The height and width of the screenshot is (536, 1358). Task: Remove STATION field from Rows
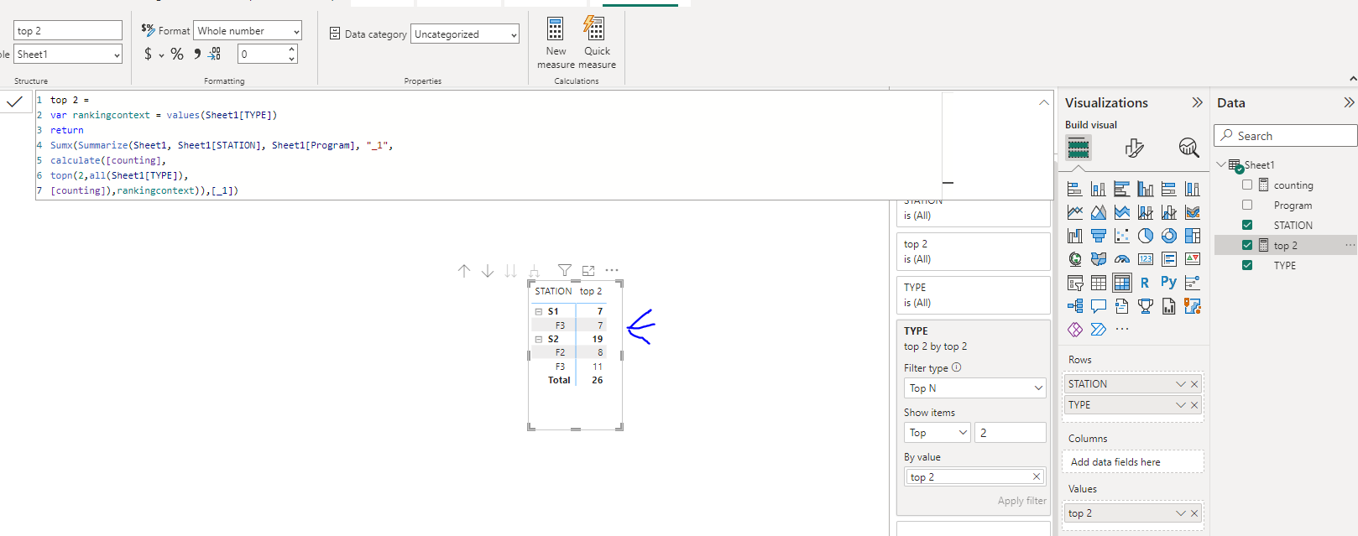1194,384
